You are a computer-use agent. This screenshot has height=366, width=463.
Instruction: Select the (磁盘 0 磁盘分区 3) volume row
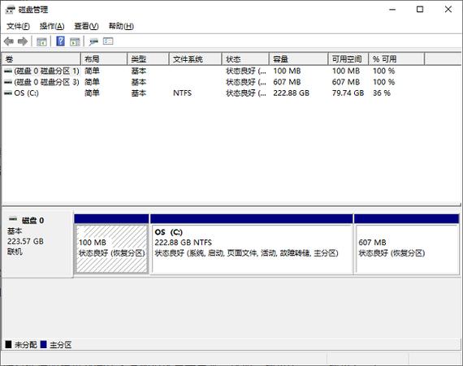coord(231,82)
